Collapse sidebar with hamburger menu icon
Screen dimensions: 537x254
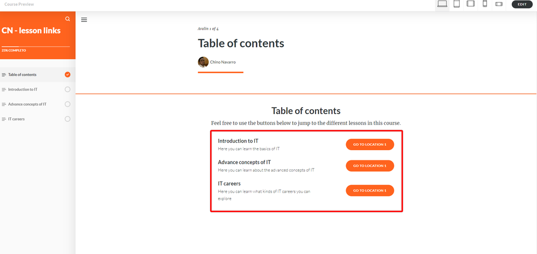coord(84,20)
